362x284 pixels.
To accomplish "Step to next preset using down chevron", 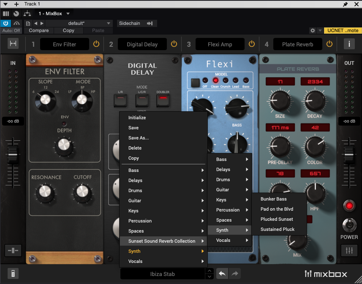I will [209, 276].
